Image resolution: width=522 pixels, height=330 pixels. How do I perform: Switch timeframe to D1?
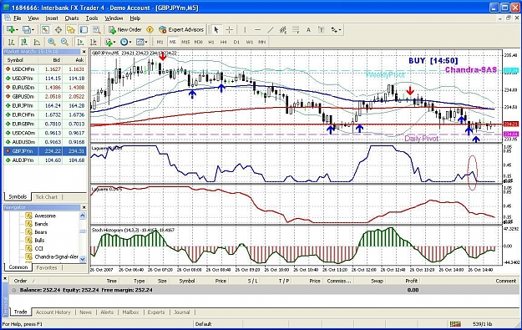point(236,42)
